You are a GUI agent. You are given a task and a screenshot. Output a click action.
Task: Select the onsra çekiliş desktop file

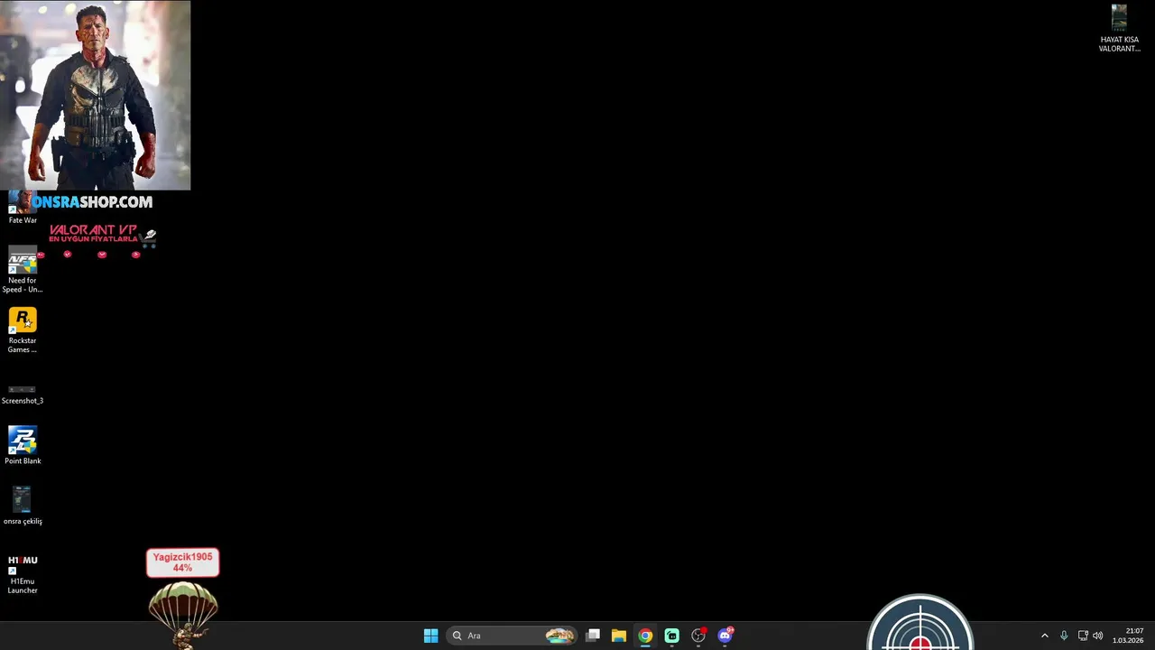pyautogui.click(x=23, y=506)
